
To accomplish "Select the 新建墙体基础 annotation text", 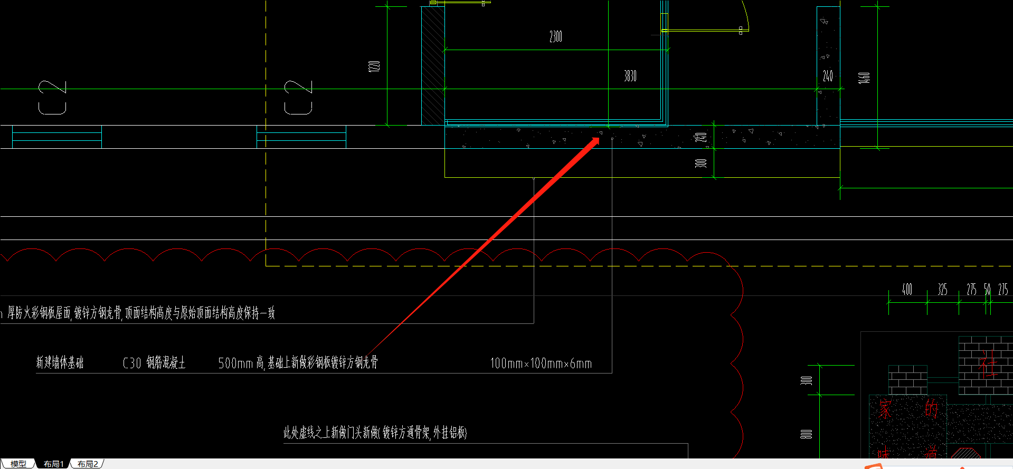I will pyautogui.click(x=60, y=362).
